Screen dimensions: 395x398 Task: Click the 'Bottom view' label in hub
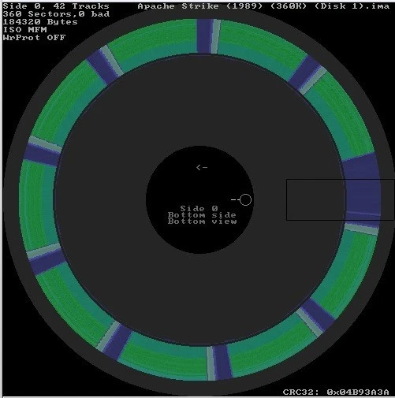(x=202, y=221)
